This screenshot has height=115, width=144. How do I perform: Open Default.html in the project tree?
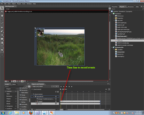click(x=121, y=52)
